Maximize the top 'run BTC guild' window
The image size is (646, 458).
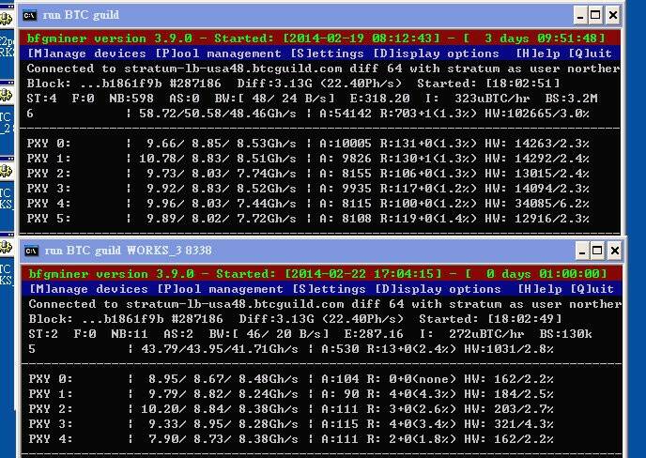coord(595,16)
